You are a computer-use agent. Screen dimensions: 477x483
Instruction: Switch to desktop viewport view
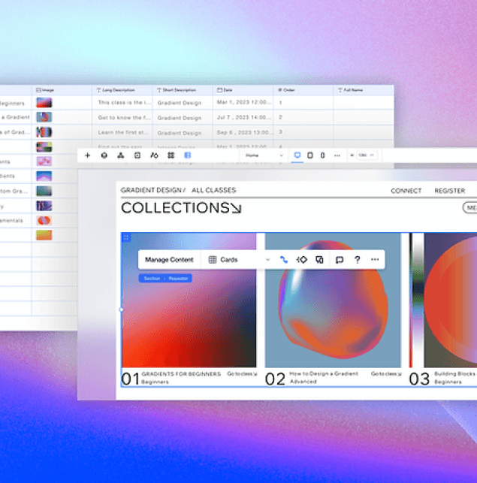(x=297, y=155)
